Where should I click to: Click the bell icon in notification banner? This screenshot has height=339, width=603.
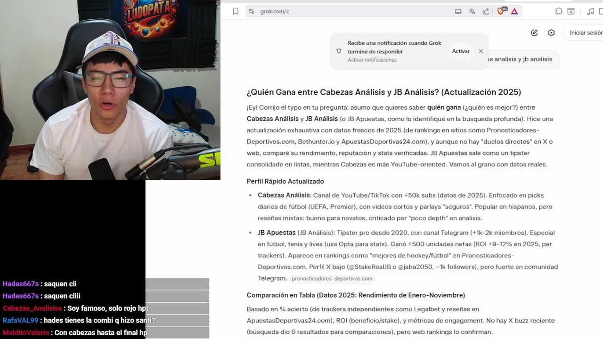pos(339,51)
